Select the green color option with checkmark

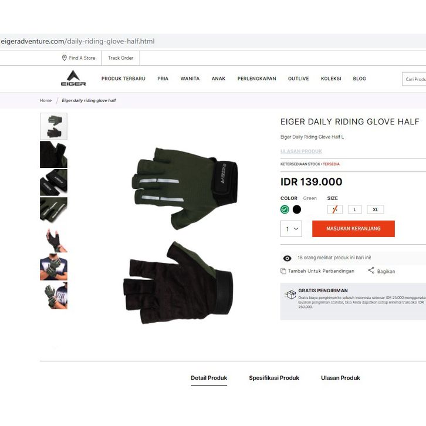coord(285,209)
